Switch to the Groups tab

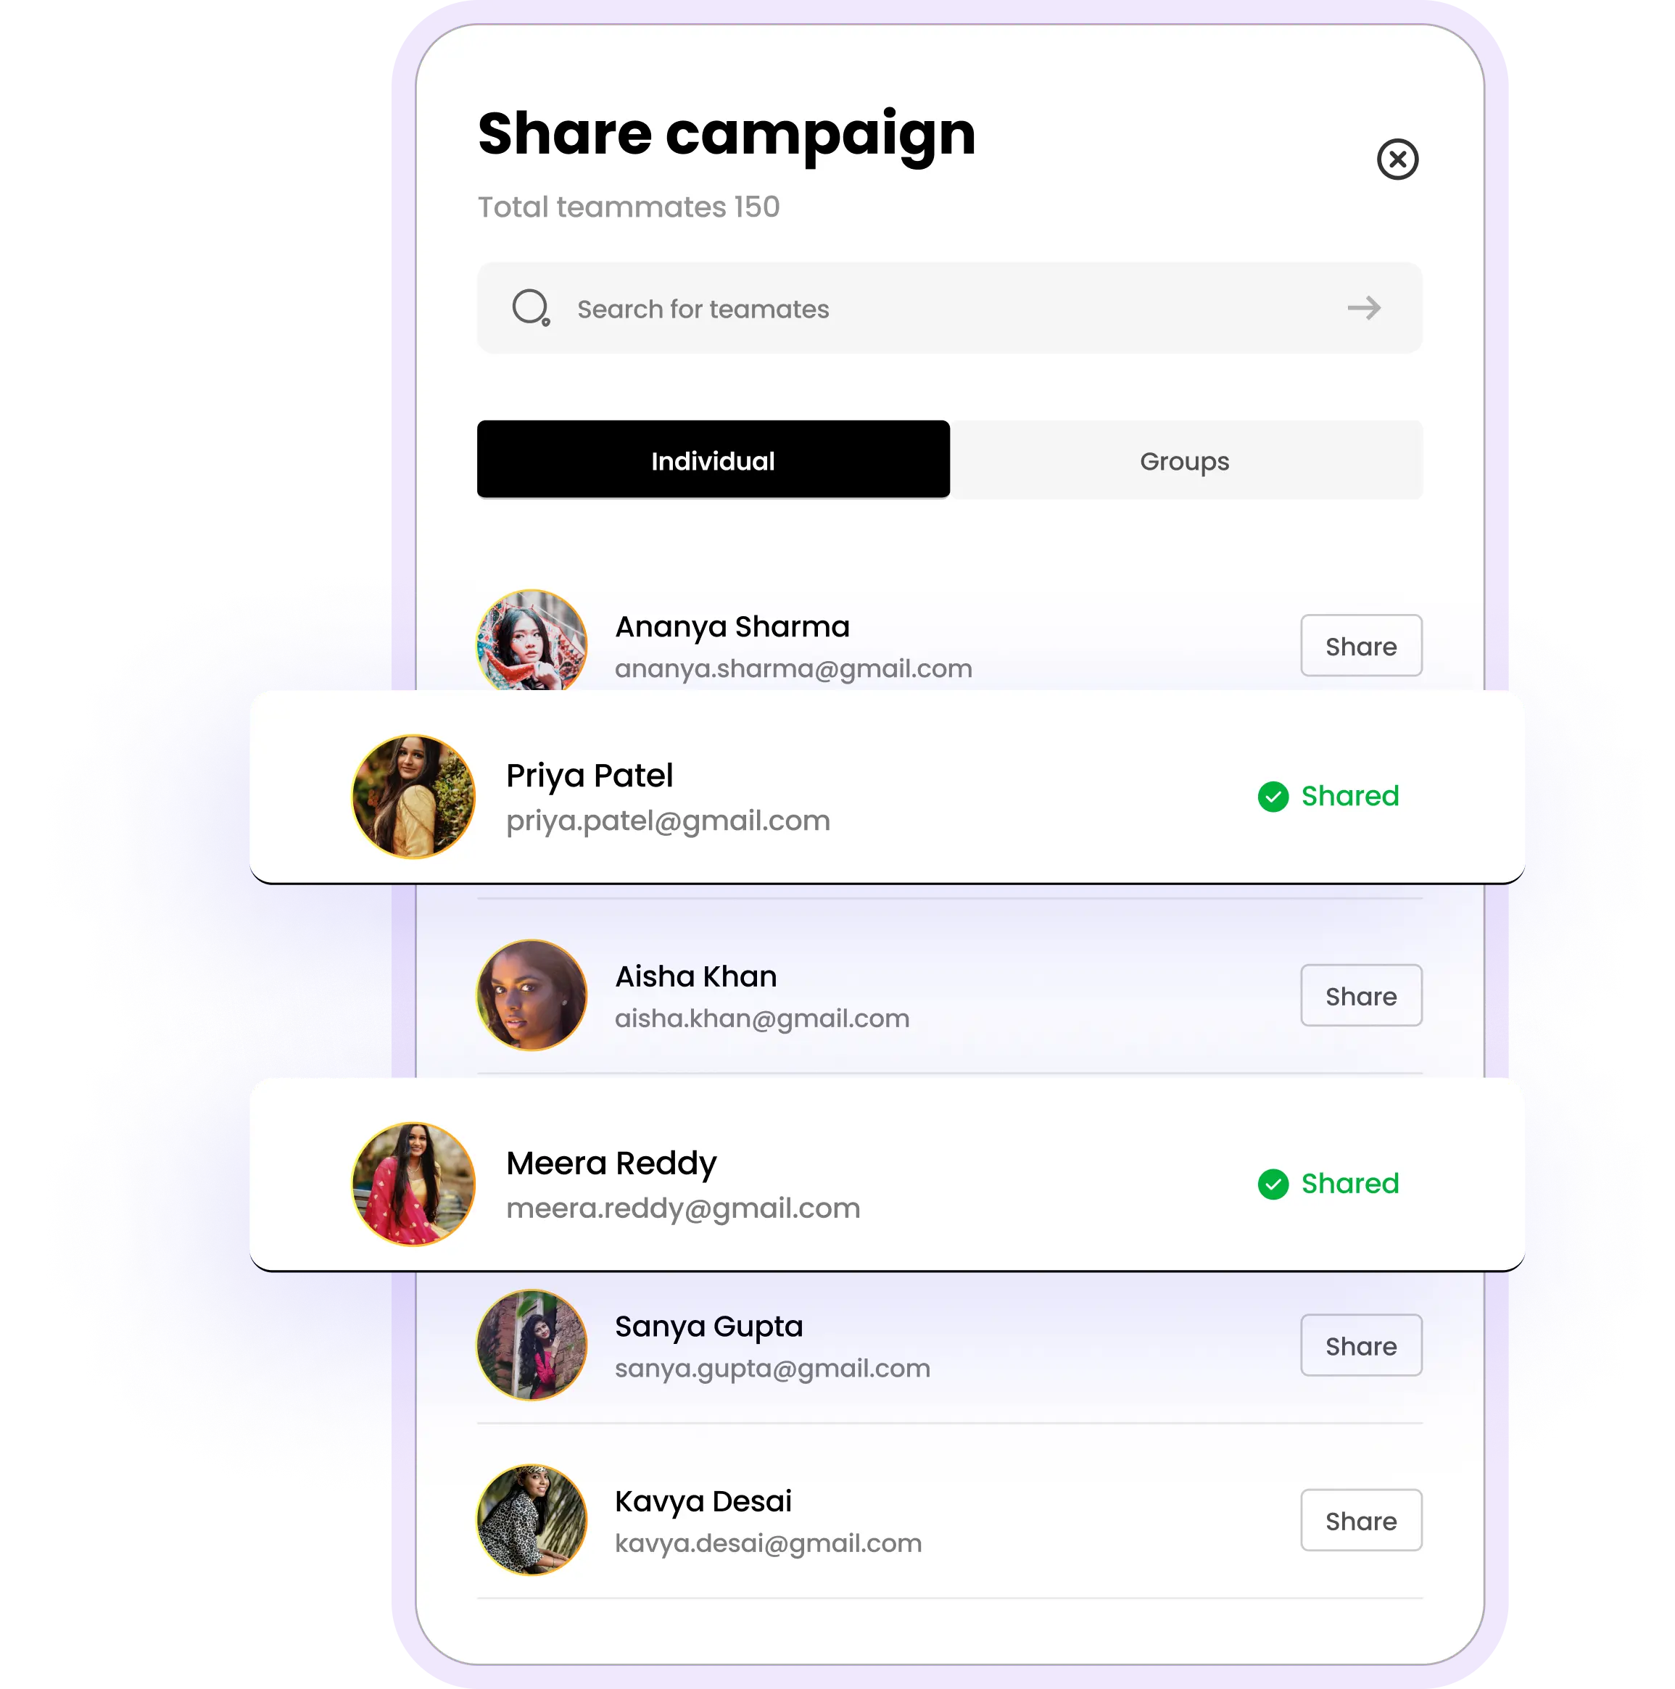click(1185, 460)
